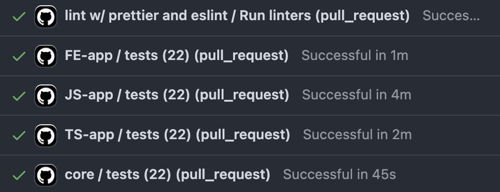Click 'Successful in 4m' status text
500x192 pixels.
tap(356, 95)
